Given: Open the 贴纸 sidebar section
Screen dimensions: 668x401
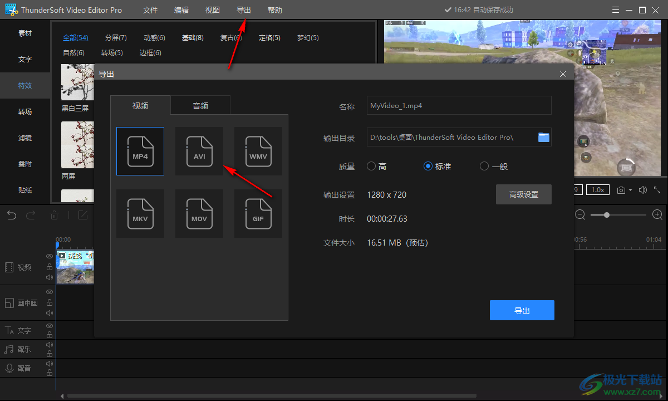Looking at the screenshot, I should click(x=25, y=190).
